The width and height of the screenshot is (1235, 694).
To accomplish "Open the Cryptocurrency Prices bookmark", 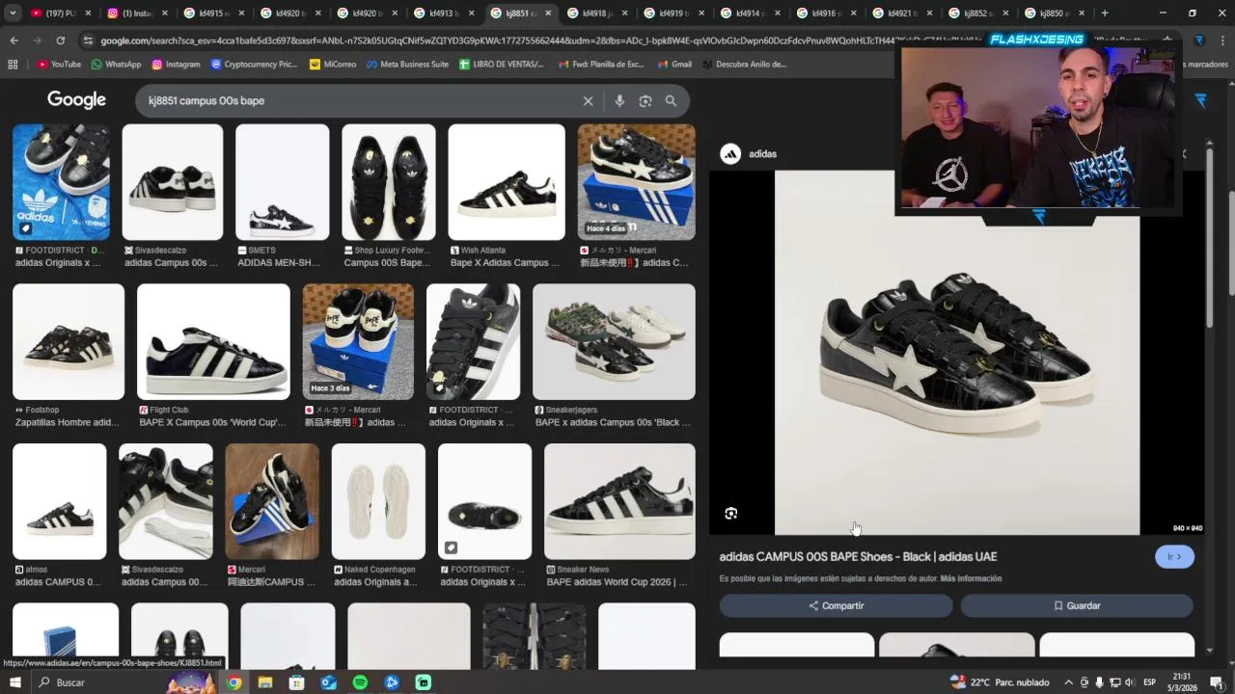I will 254,65.
